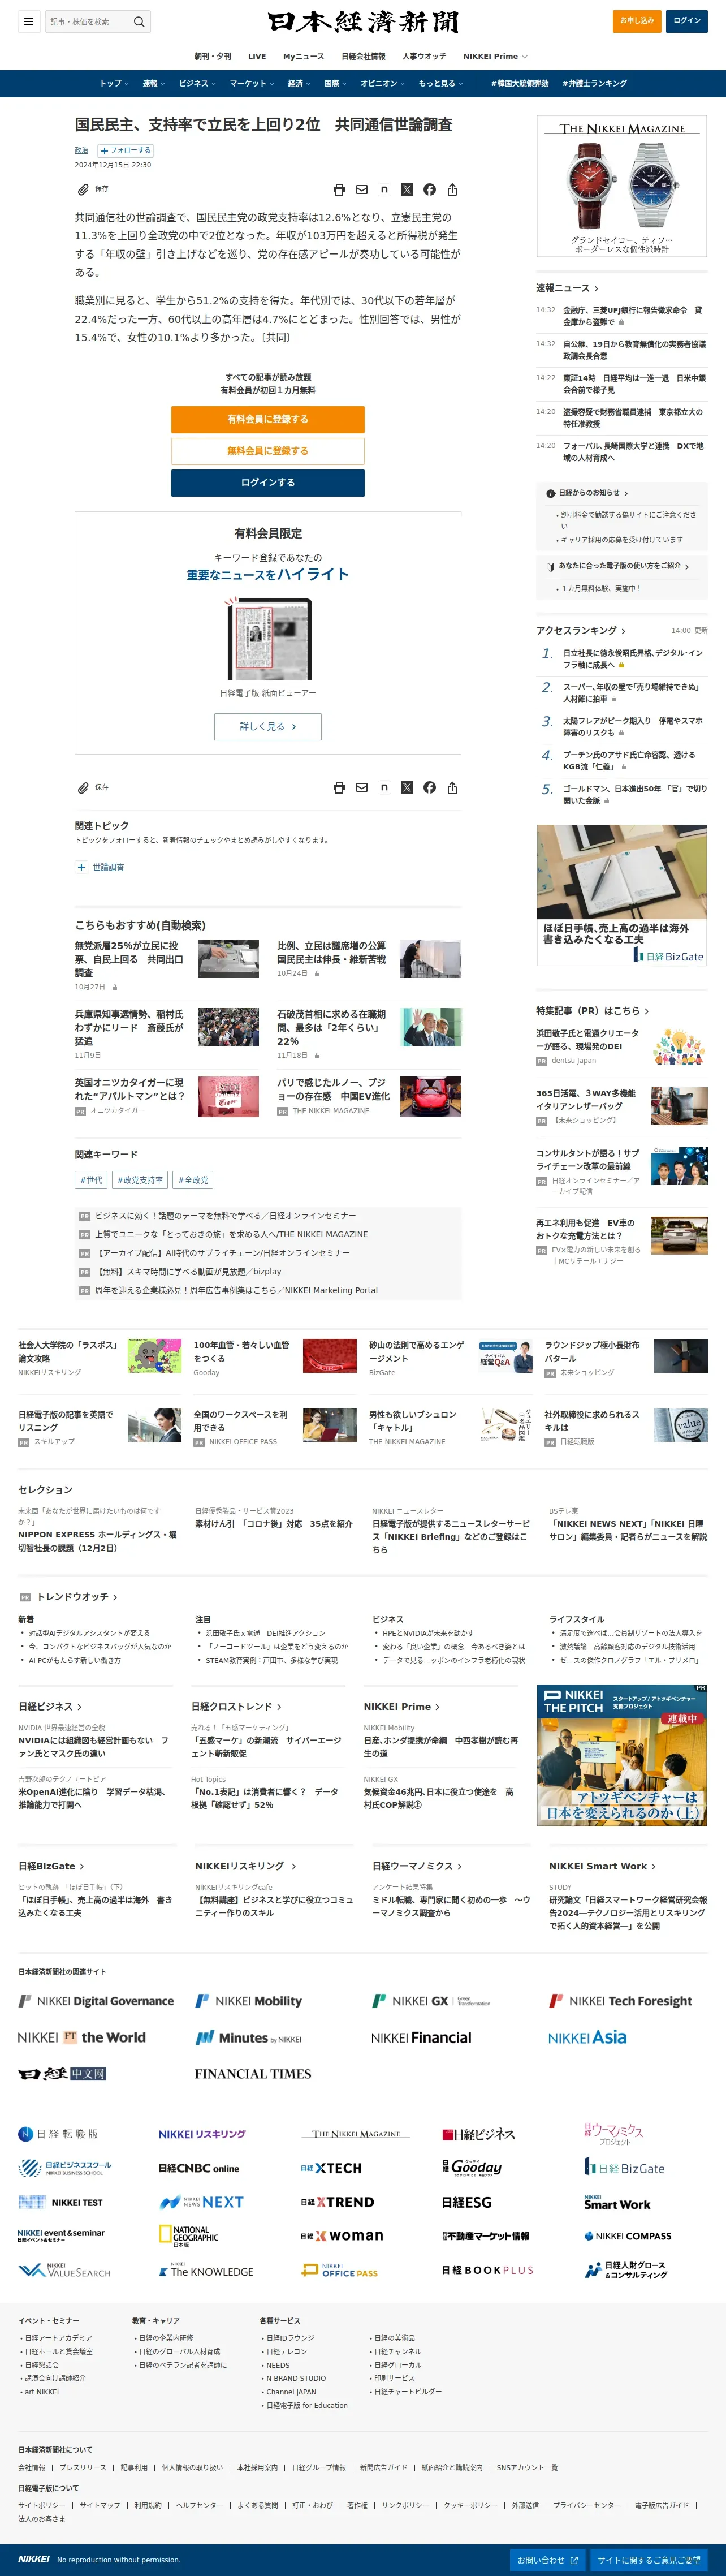
Task: Save article with top paperclip icon
Action: pos(83,189)
